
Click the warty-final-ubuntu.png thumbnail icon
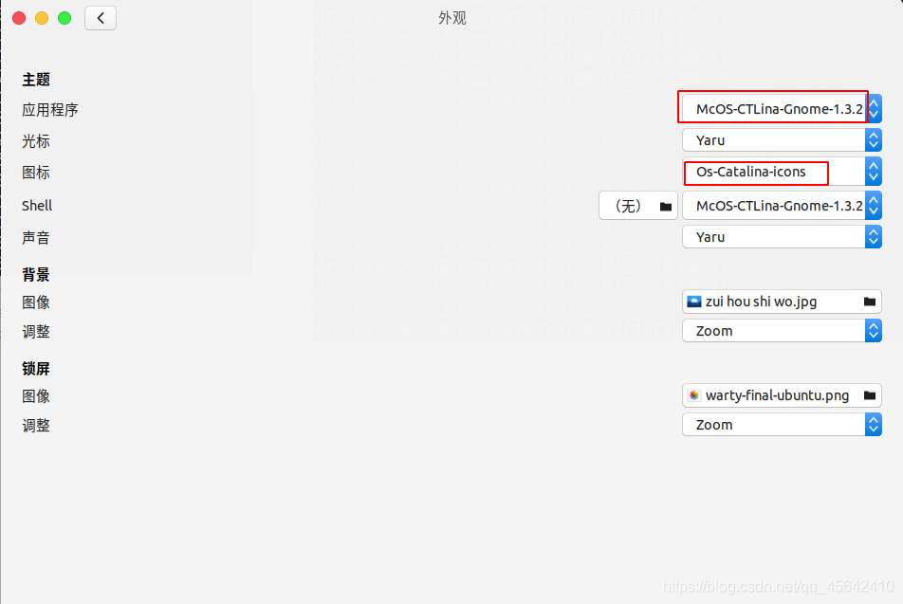pyautogui.click(x=694, y=395)
